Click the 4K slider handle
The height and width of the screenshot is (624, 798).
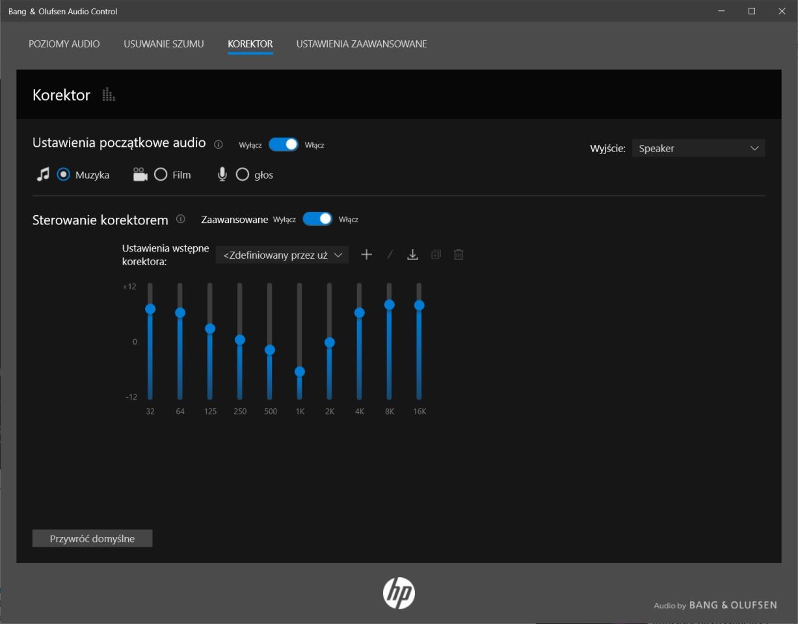[360, 313]
